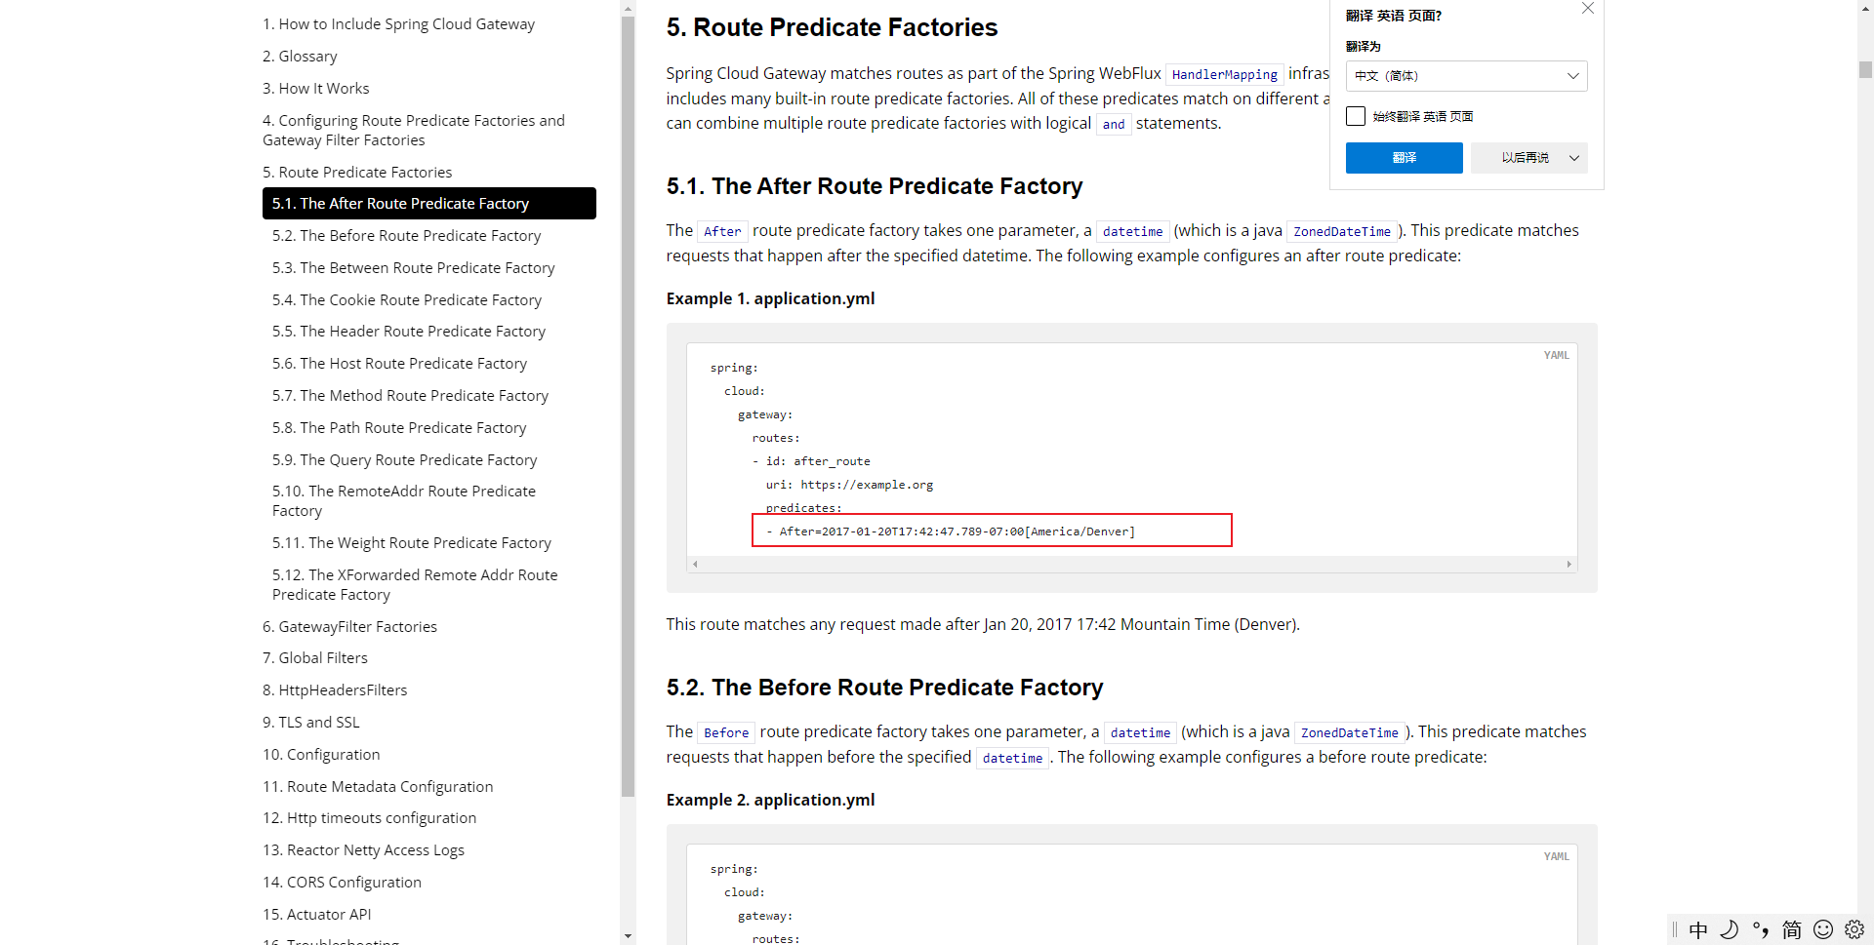This screenshot has height=945, width=1874.
Task: Click code block left scroll arrow
Action: tap(695, 564)
